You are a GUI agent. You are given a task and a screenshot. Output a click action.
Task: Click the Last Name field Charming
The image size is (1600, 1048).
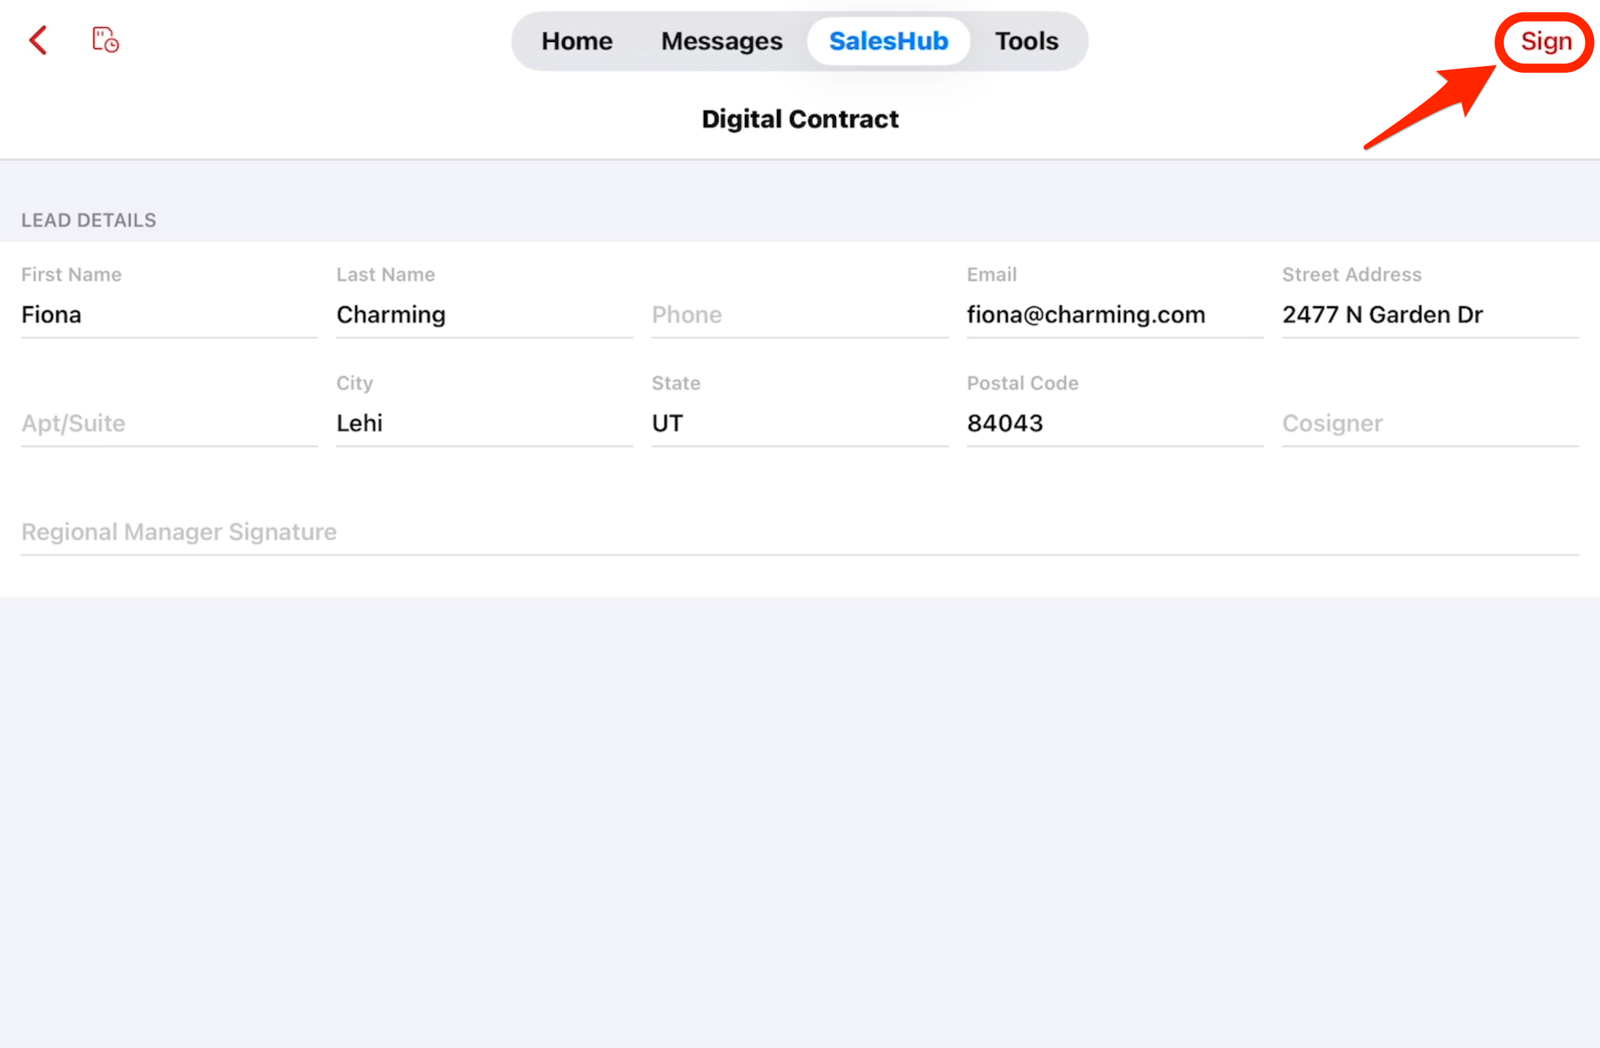click(x=483, y=315)
